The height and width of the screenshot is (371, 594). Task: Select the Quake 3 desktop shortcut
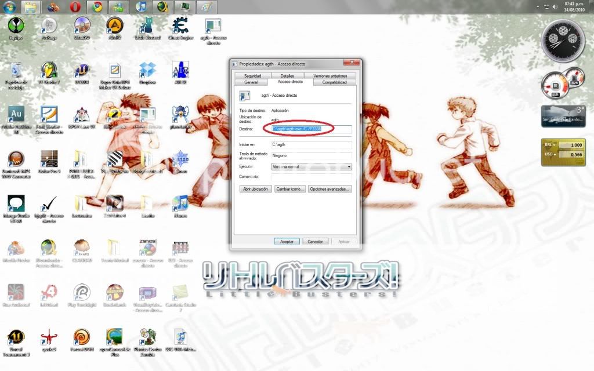tap(49, 340)
